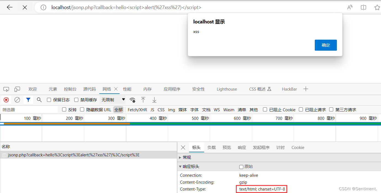Select the jsonp.php request row
381x193 pixels.
[88, 155]
